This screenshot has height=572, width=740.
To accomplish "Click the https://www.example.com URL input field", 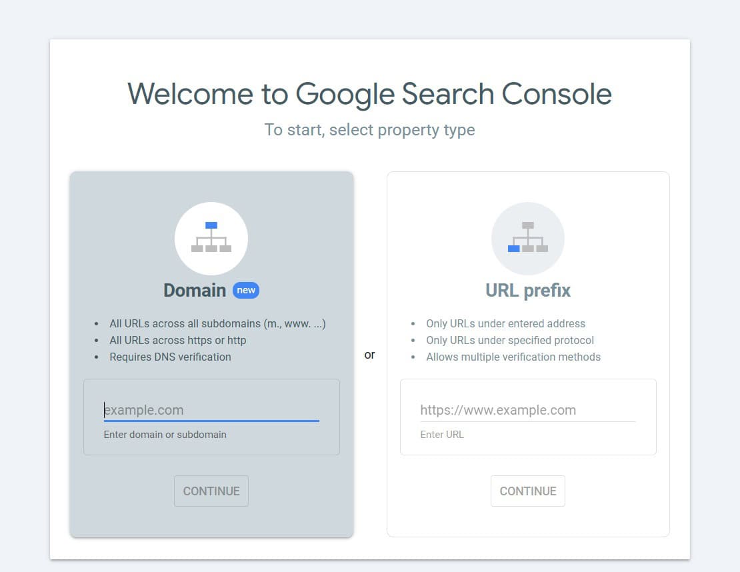I will pyautogui.click(x=527, y=409).
